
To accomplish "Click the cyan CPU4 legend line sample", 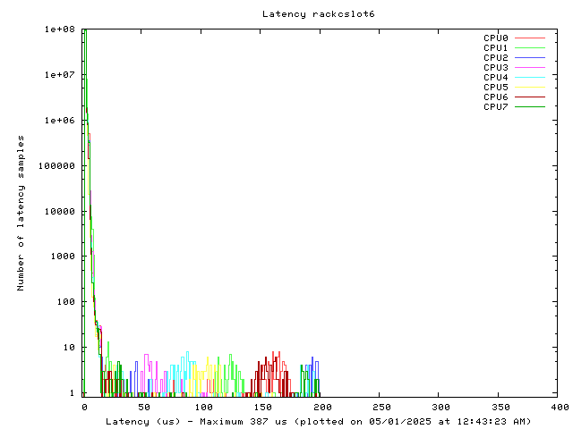I will coord(530,78).
